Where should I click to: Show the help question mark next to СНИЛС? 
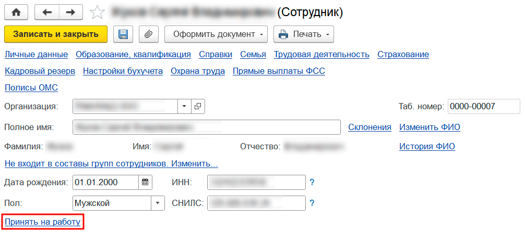312,203
